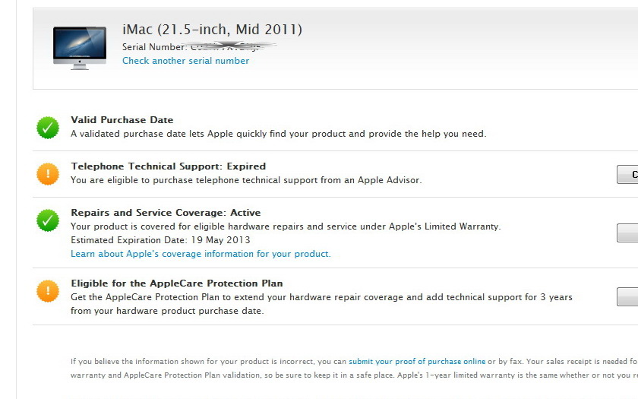Click the green checkmark for Repairs and Service Coverage
This screenshot has width=638, height=399.
(48, 220)
